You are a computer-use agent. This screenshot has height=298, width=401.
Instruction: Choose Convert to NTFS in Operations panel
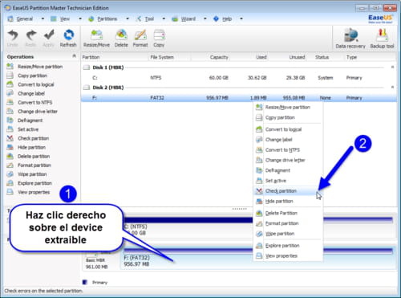[30, 103]
